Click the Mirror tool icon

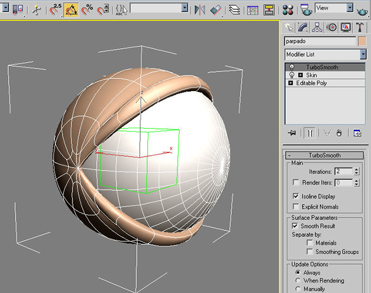(200, 10)
